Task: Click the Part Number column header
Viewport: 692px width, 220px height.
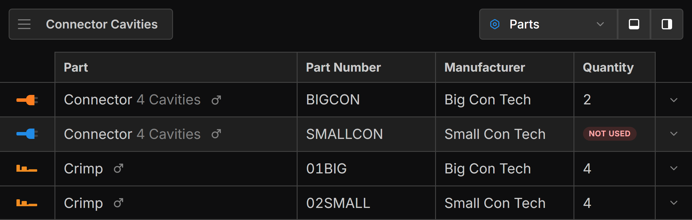Action: 343,68
